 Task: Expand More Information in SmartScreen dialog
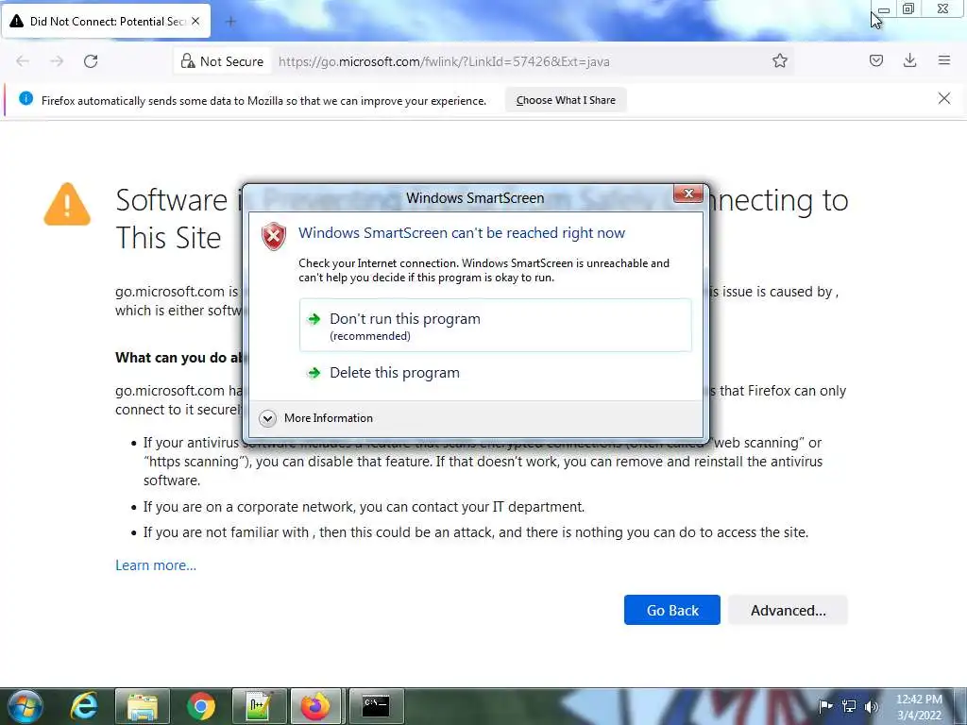click(x=317, y=418)
